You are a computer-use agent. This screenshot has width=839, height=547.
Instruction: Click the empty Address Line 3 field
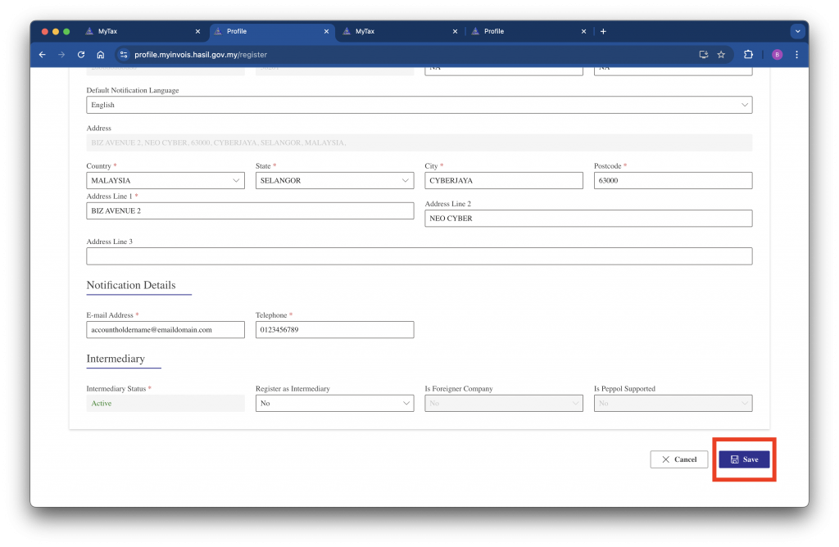[x=419, y=256]
